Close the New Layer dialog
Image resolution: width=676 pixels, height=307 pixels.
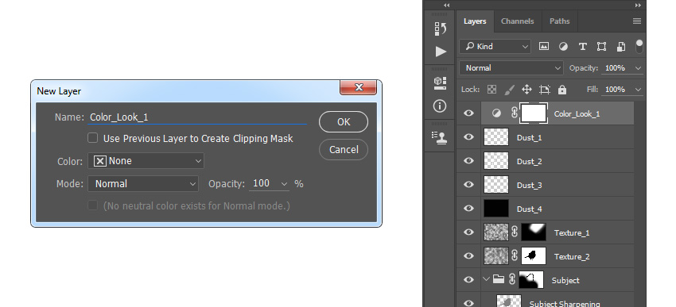[x=358, y=87]
